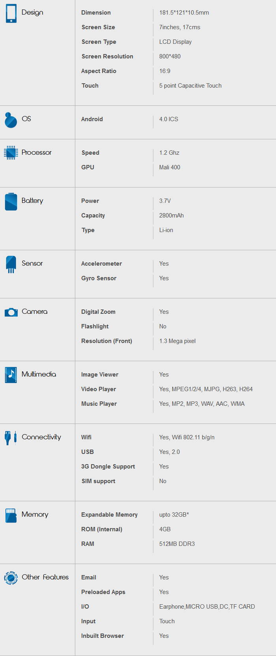The image size is (276, 656).
Task: Click the Memory SD card icon
Action: (x=11, y=515)
